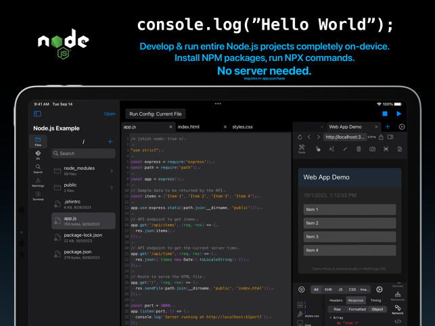Run the project with play button
The image size is (435, 326).
coord(398,114)
